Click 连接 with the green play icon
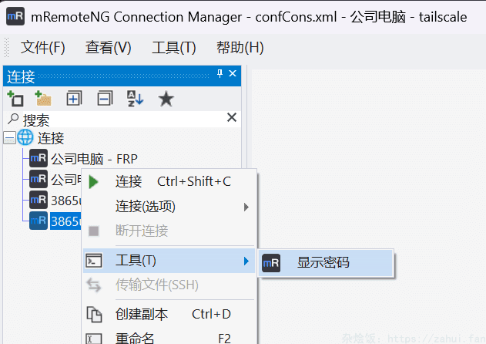The height and width of the screenshot is (344, 486). pos(129,182)
